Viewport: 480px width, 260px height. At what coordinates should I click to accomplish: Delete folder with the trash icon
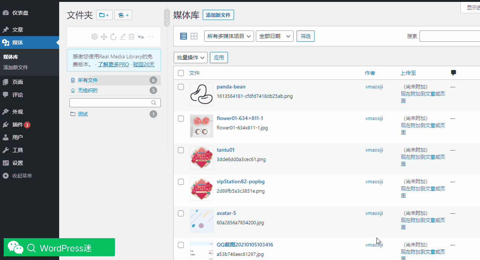(x=131, y=36)
